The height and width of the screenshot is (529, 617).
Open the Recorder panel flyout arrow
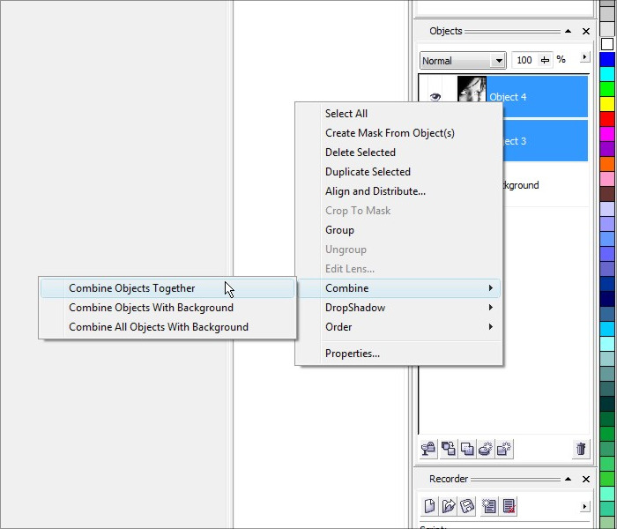(584, 506)
